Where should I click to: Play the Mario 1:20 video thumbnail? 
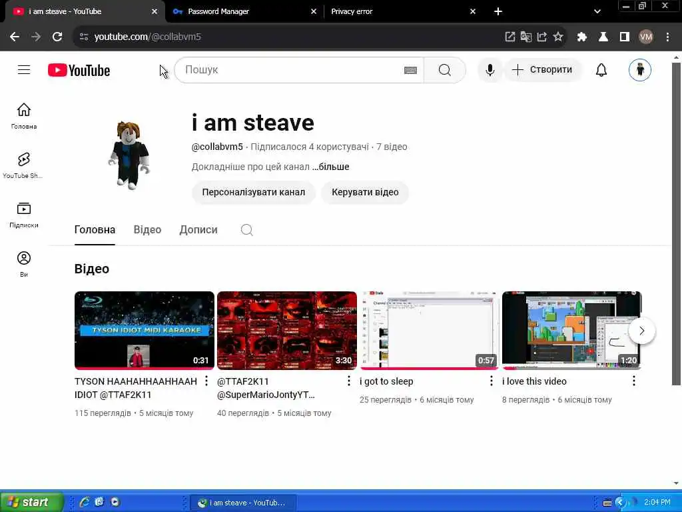[x=571, y=331]
